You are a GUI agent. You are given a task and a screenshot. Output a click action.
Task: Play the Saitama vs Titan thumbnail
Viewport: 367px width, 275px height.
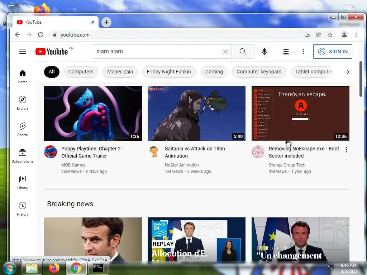197,114
